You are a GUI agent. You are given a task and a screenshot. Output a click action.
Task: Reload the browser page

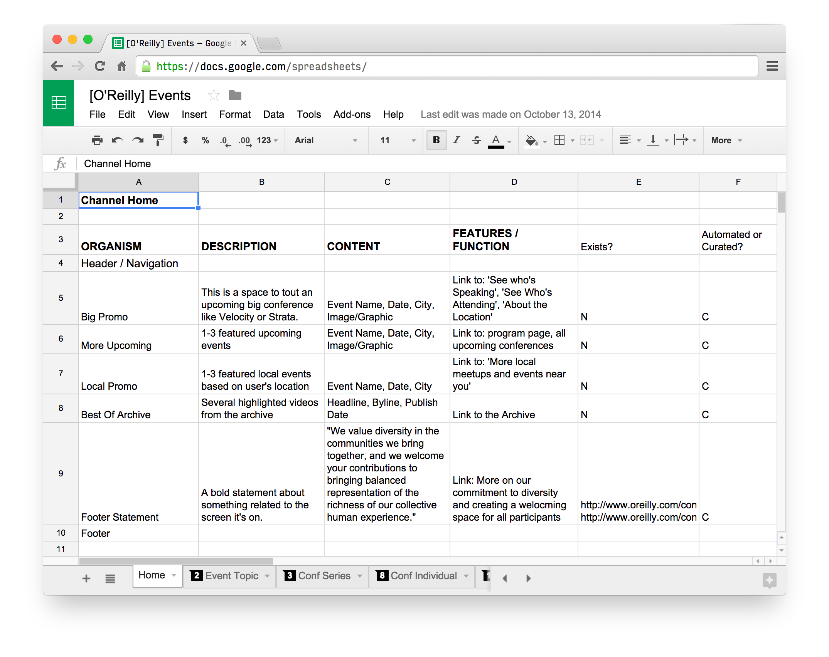100,66
